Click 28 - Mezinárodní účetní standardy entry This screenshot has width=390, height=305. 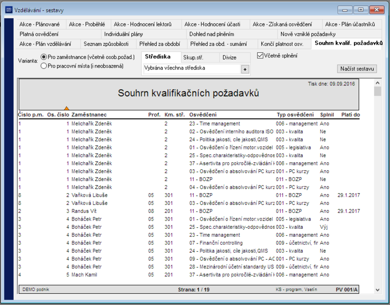pyautogui.click(x=231, y=267)
